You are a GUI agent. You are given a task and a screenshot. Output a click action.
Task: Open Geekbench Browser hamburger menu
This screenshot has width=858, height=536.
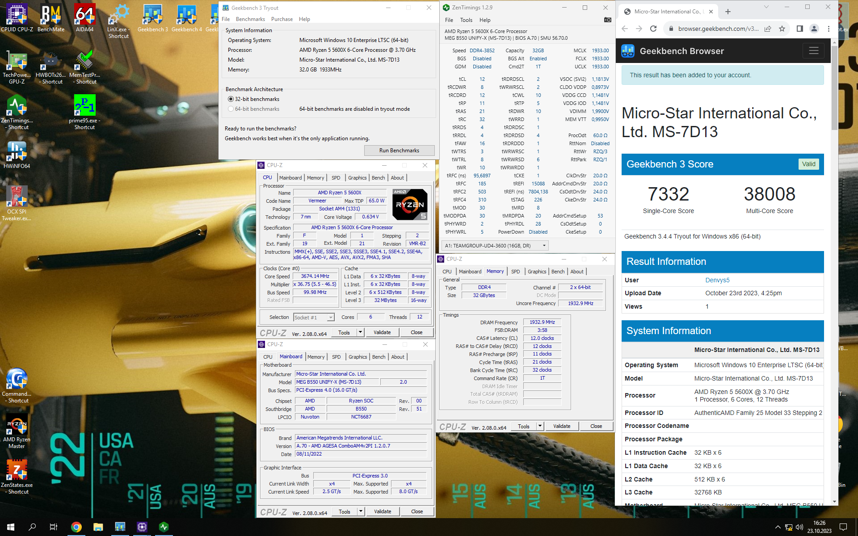(813, 50)
